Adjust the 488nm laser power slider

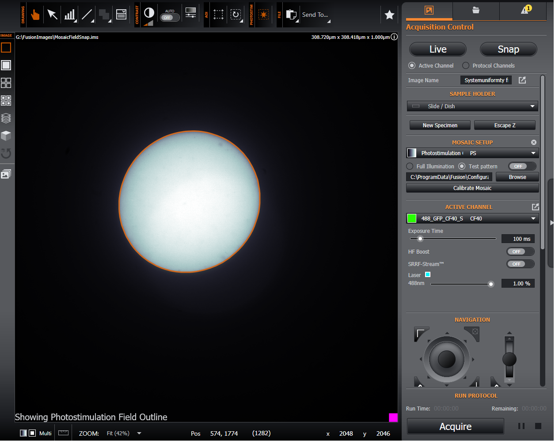click(x=490, y=284)
